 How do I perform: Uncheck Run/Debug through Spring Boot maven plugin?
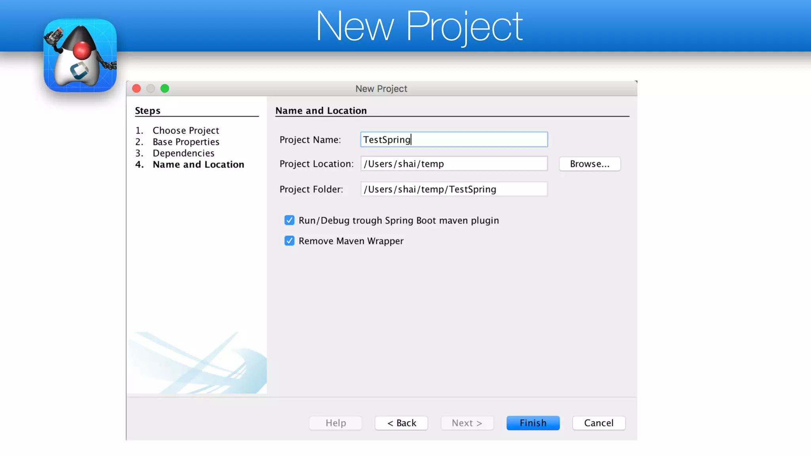click(x=289, y=220)
